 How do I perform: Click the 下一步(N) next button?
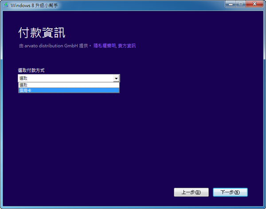[230, 192]
